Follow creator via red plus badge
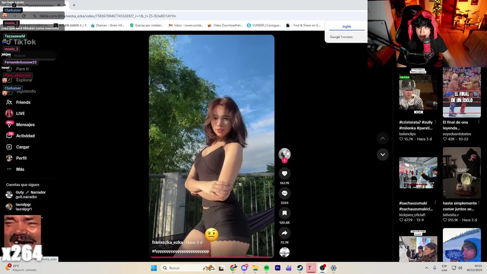The width and height of the screenshot is (487, 274). point(284,160)
